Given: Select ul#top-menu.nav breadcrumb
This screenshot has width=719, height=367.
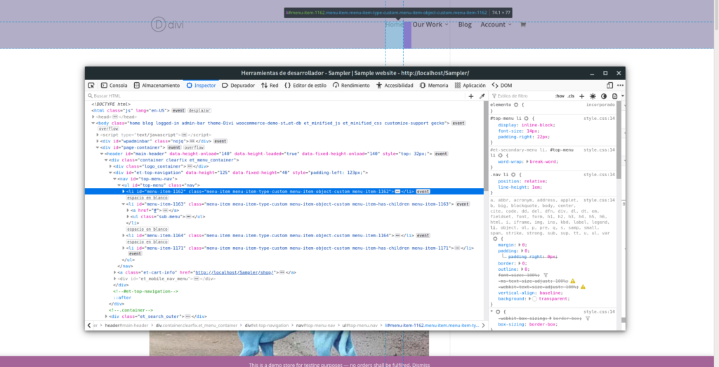Looking at the screenshot, I should tap(361, 326).
